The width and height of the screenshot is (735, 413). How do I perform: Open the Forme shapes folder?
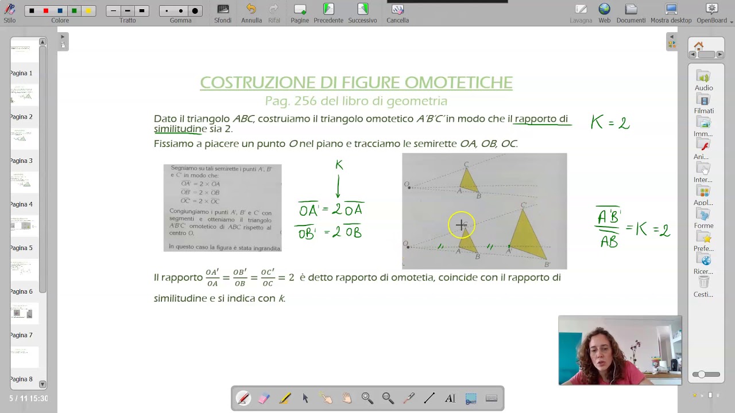(x=703, y=219)
